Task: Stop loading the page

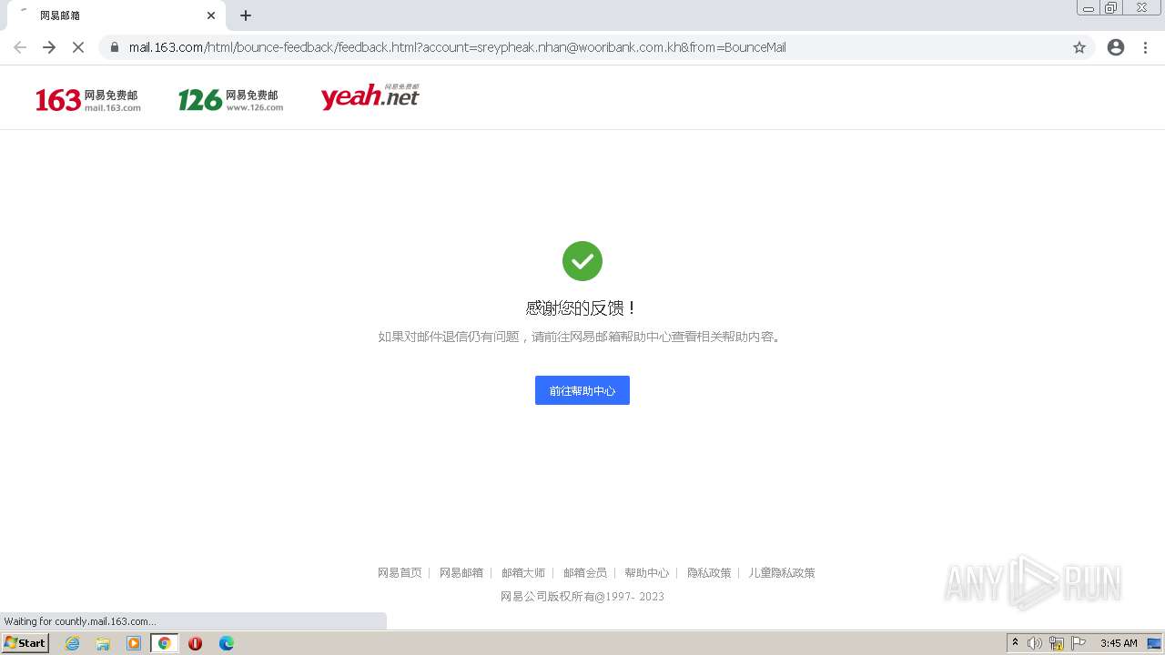Action: click(x=78, y=47)
